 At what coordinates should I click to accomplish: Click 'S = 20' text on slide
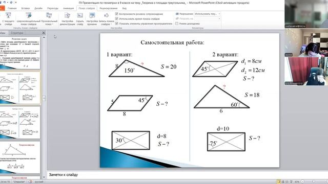pos(169,67)
